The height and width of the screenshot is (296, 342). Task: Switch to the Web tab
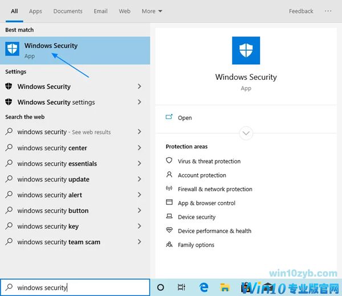[x=124, y=11]
